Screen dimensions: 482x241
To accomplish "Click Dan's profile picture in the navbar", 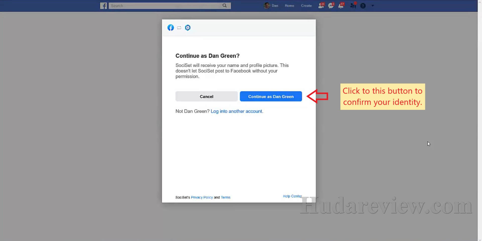I will pyautogui.click(x=267, y=6).
